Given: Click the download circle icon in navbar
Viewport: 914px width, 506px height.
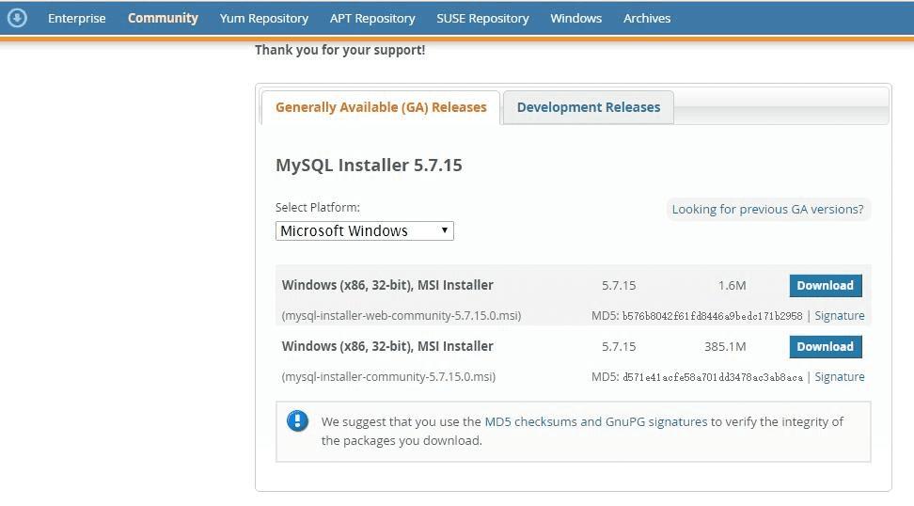Looking at the screenshot, I should coord(17,18).
